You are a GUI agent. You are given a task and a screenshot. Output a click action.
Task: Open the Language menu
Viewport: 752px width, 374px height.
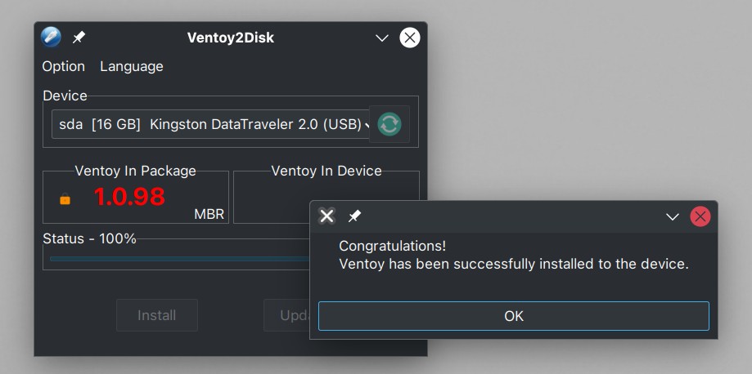132,66
